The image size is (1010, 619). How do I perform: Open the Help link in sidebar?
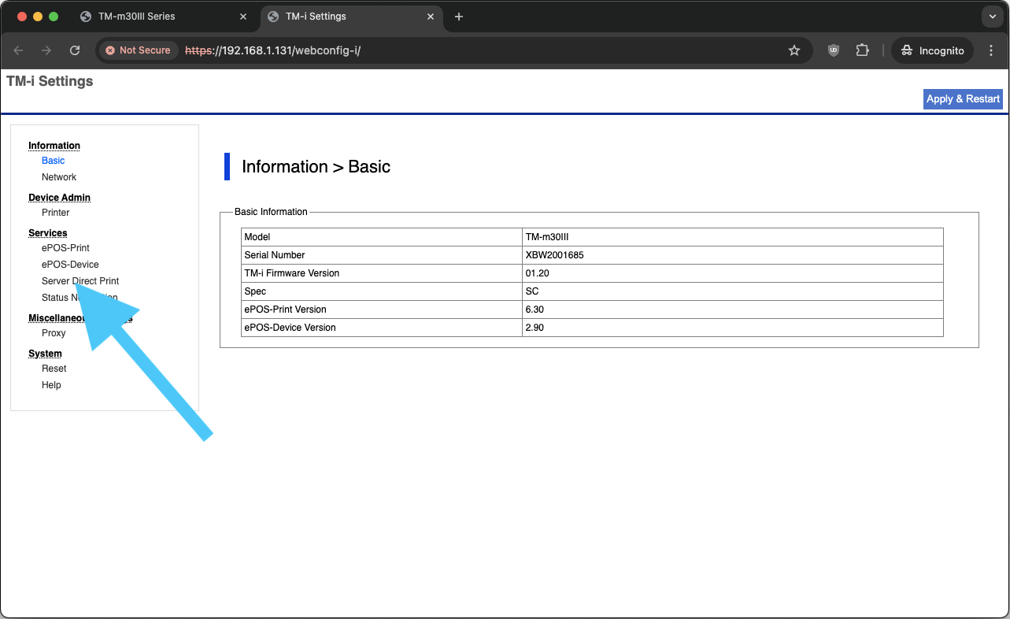(51, 385)
